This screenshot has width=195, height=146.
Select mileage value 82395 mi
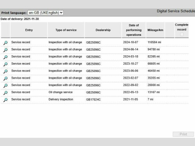pos(154,56)
